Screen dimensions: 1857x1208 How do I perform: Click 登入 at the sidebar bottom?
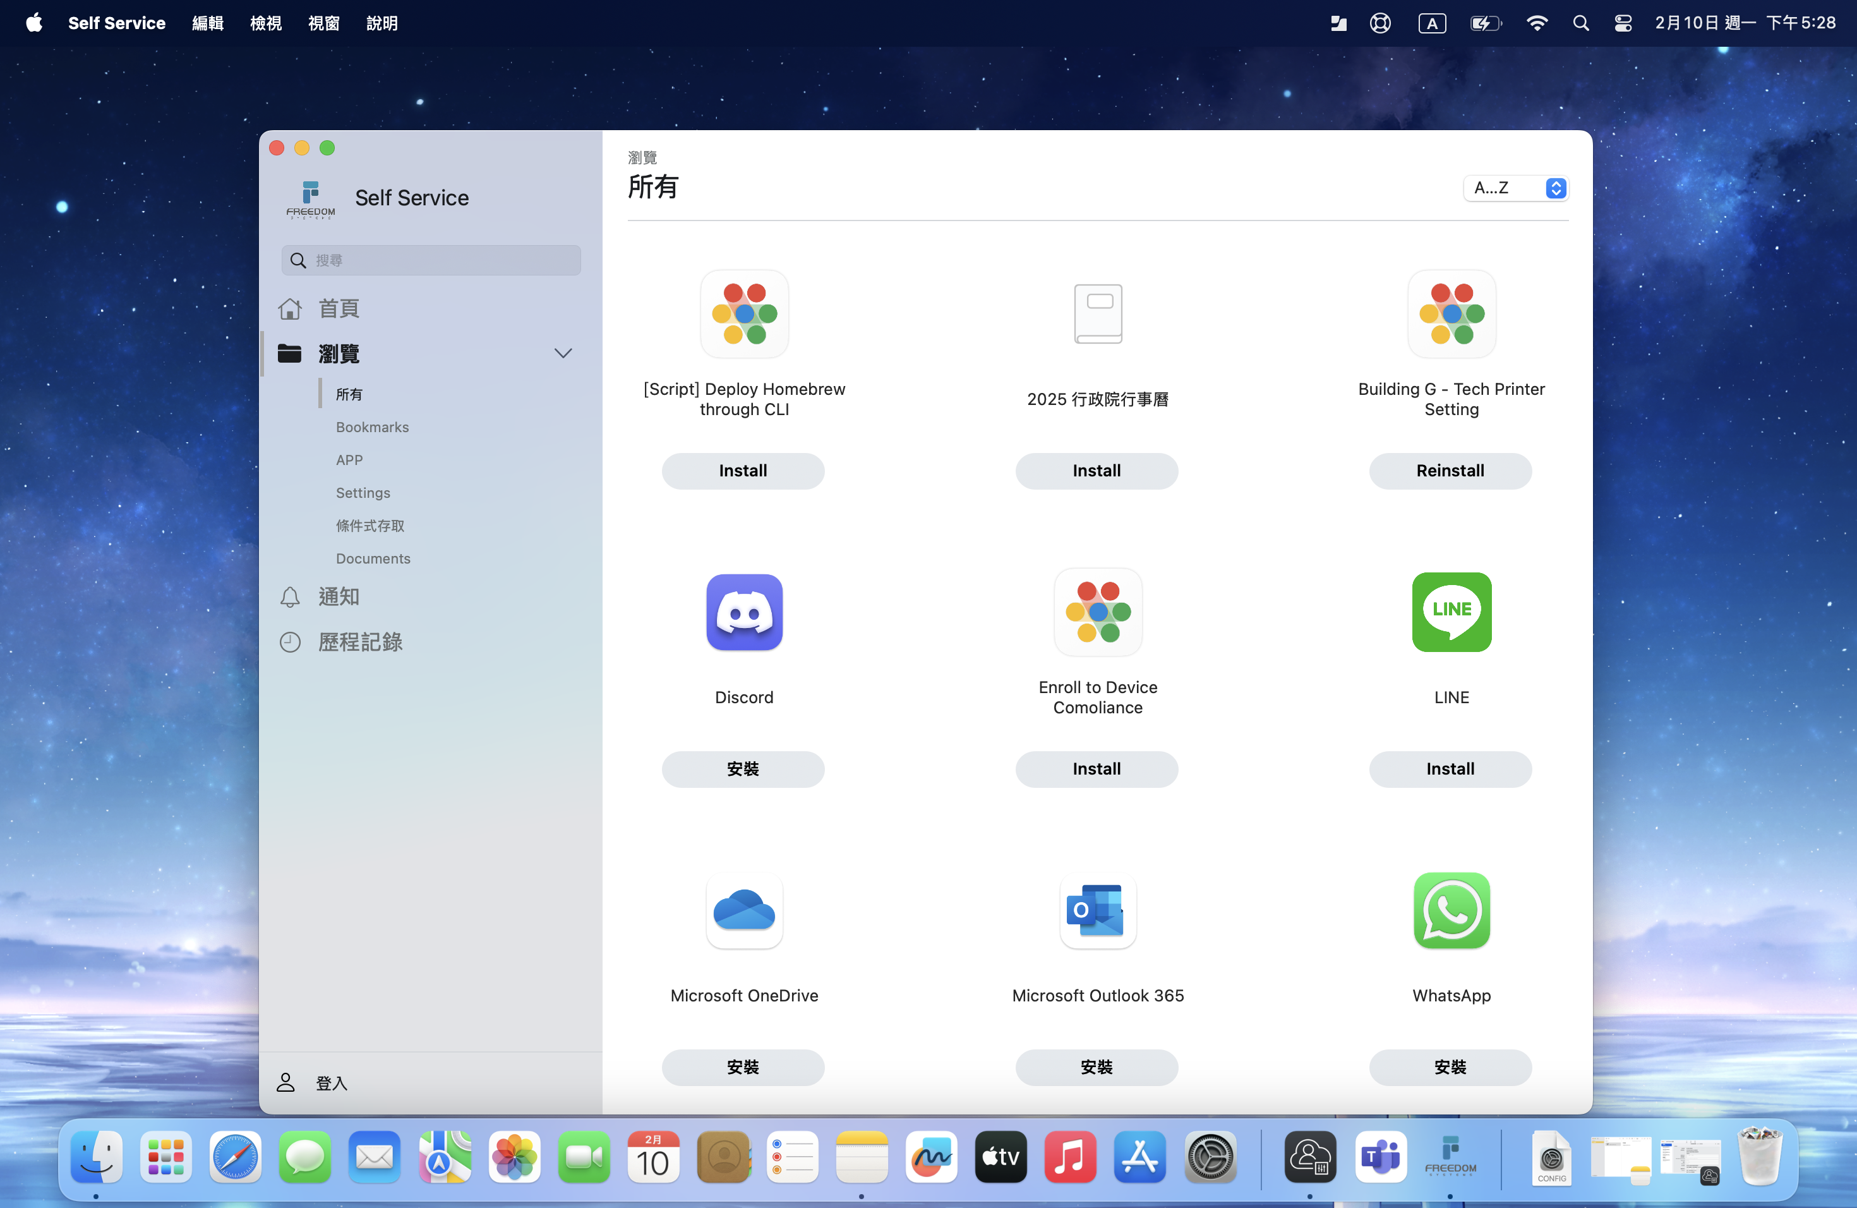[330, 1083]
